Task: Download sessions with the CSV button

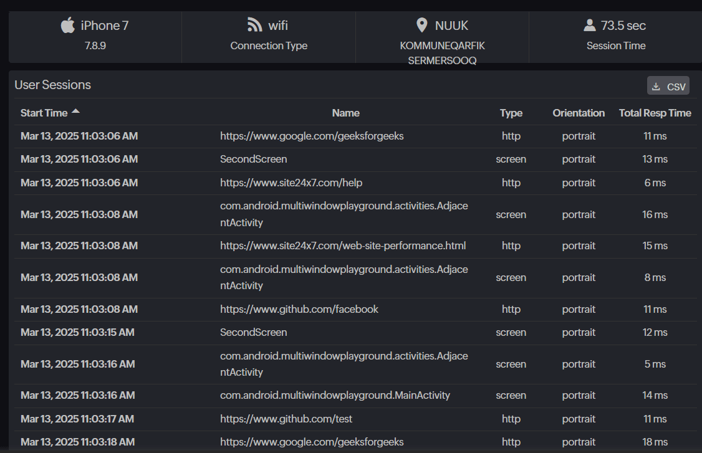Action: point(668,86)
